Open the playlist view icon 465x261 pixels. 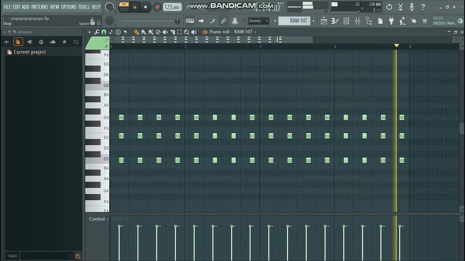click(324, 21)
